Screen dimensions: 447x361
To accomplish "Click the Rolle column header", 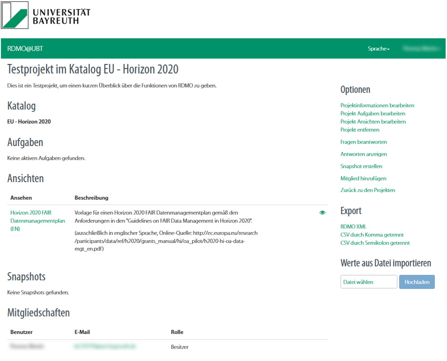I will pos(177,332).
